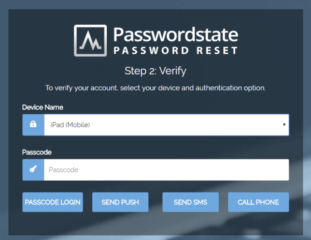311x240 pixels.
Task: Focus the Passcode input field
Action: point(166,170)
